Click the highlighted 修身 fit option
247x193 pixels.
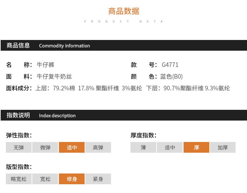72,179
